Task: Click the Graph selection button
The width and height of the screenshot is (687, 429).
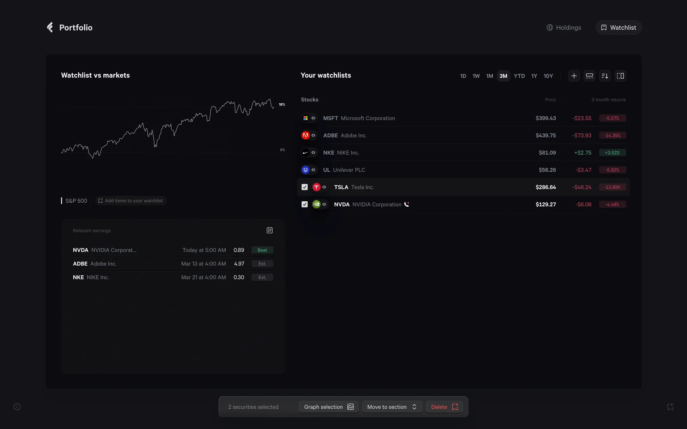Action: pos(328,407)
